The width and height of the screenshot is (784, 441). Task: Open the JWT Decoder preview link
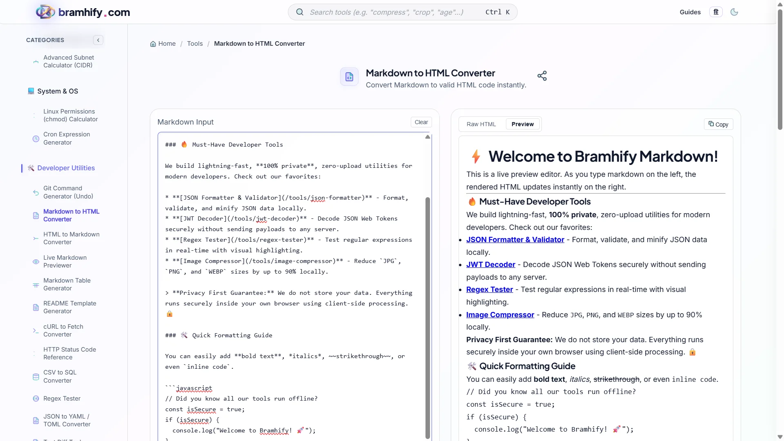490,265
